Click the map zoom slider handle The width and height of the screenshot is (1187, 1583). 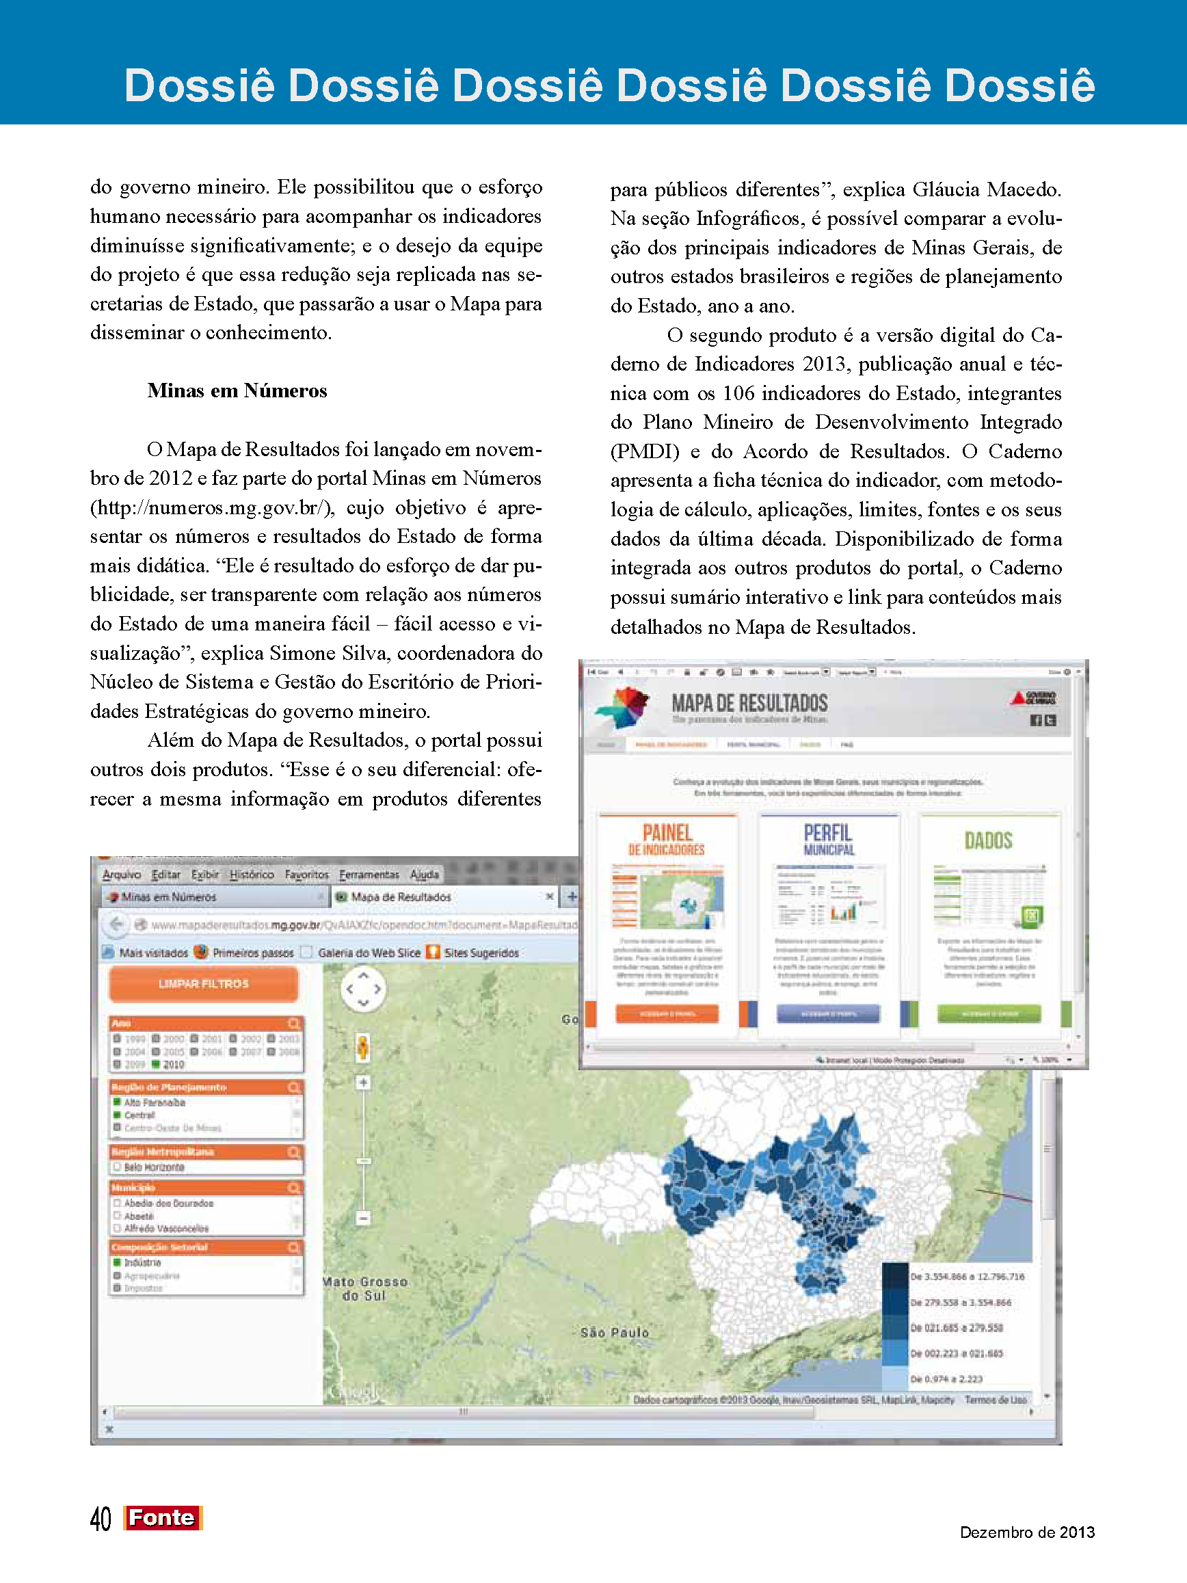point(364,1161)
